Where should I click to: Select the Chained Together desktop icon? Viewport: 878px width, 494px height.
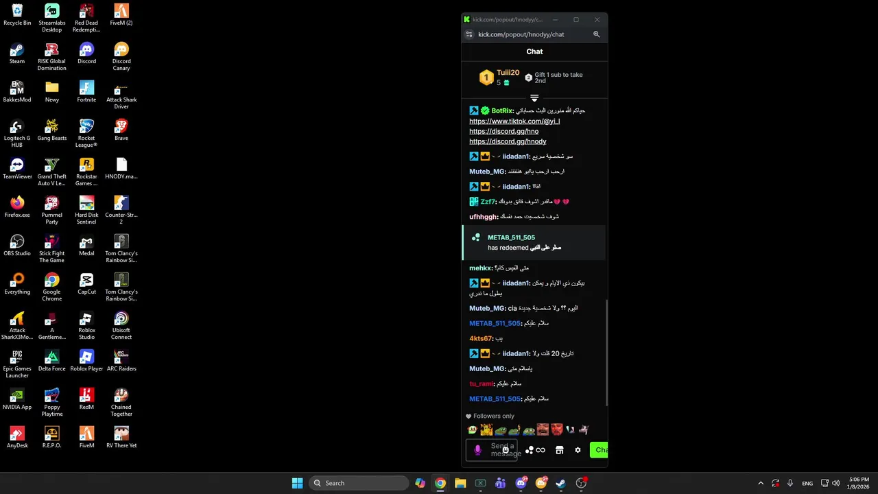(x=121, y=402)
